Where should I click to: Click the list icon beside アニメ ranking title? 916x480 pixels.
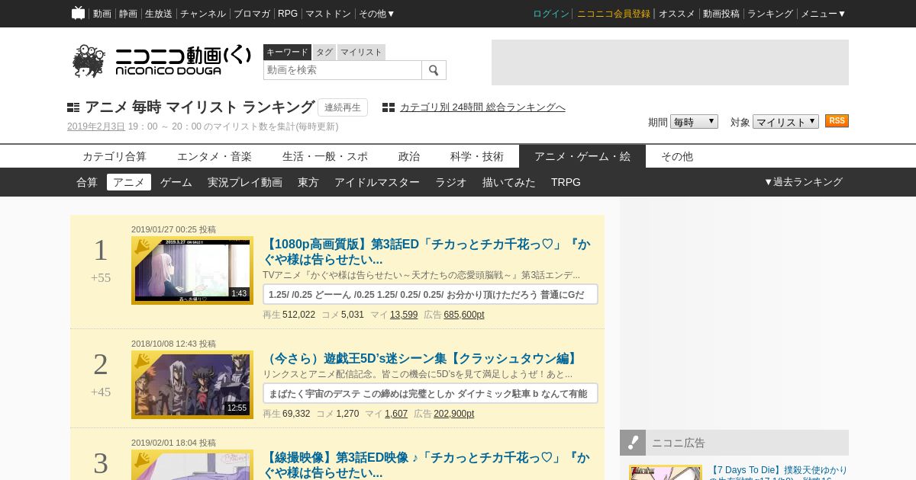(73, 107)
